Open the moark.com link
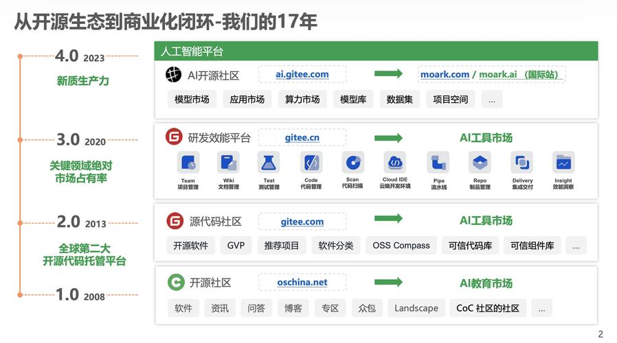Image resolution: width=617 pixels, height=343 pixels. [x=445, y=74]
